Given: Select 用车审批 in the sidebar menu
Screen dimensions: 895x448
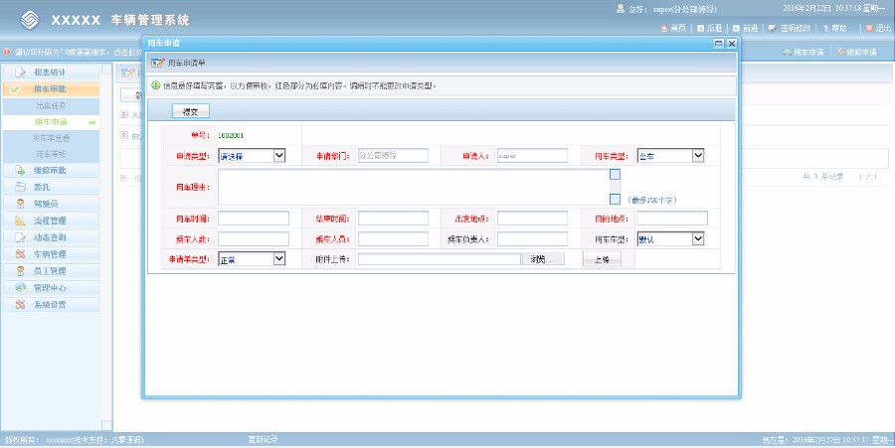Looking at the screenshot, I should 51,89.
